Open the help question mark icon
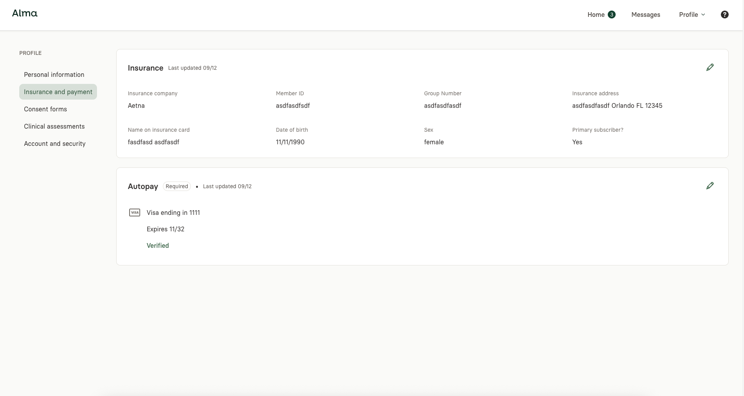Viewport: 744px width, 396px height. pos(724,14)
